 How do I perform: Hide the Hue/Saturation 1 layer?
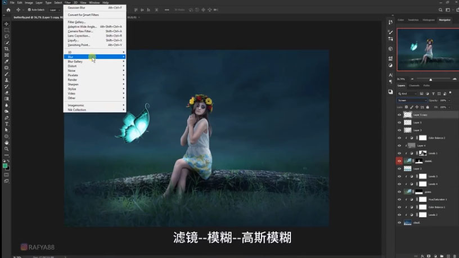pyautogui.click(x=399, y=200)
